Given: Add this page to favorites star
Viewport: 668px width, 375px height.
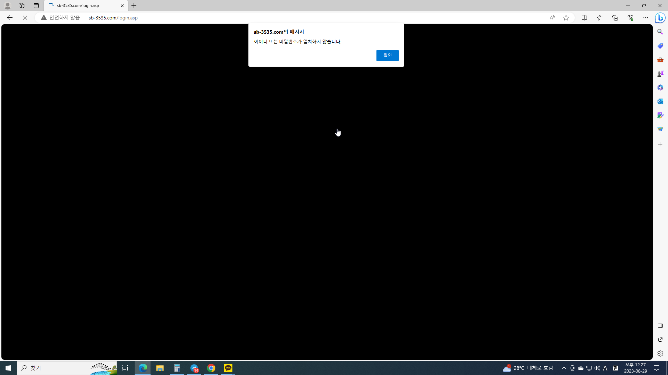Looking at the screenshot, I should tap(566, 18).
